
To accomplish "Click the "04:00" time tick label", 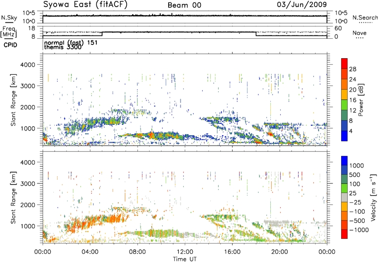I will tap(90, 252).
